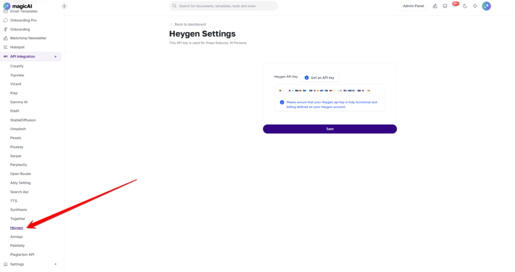The image size is (515, 272).
Task: Focus the search documents field
Action: click(223, 6)
